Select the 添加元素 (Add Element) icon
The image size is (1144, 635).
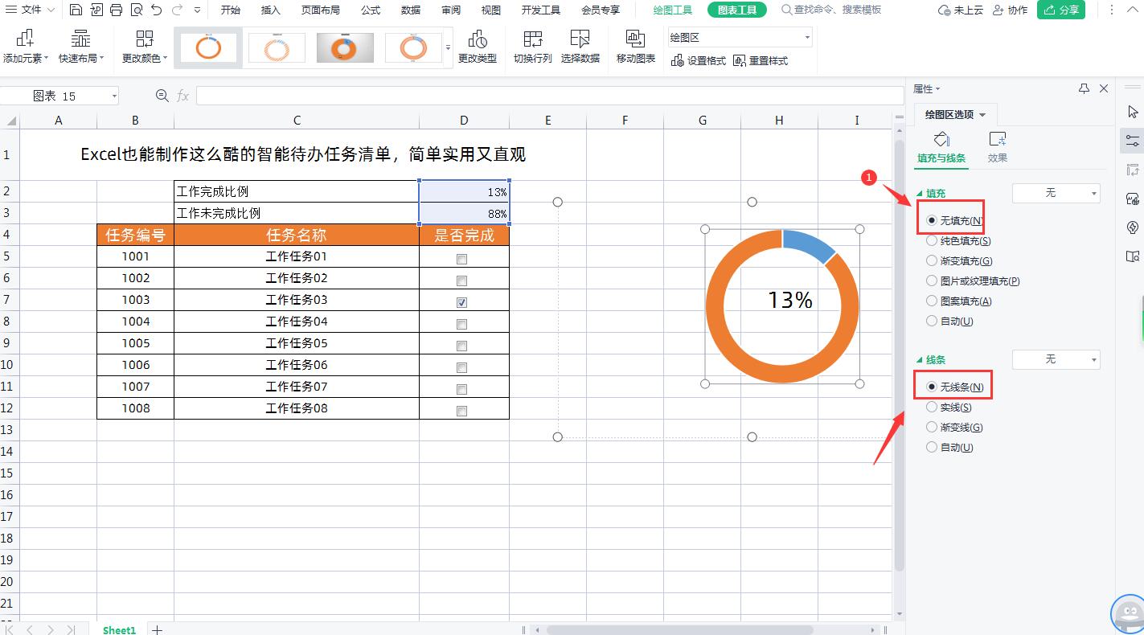pyautogui.click(x=24, y=46)
